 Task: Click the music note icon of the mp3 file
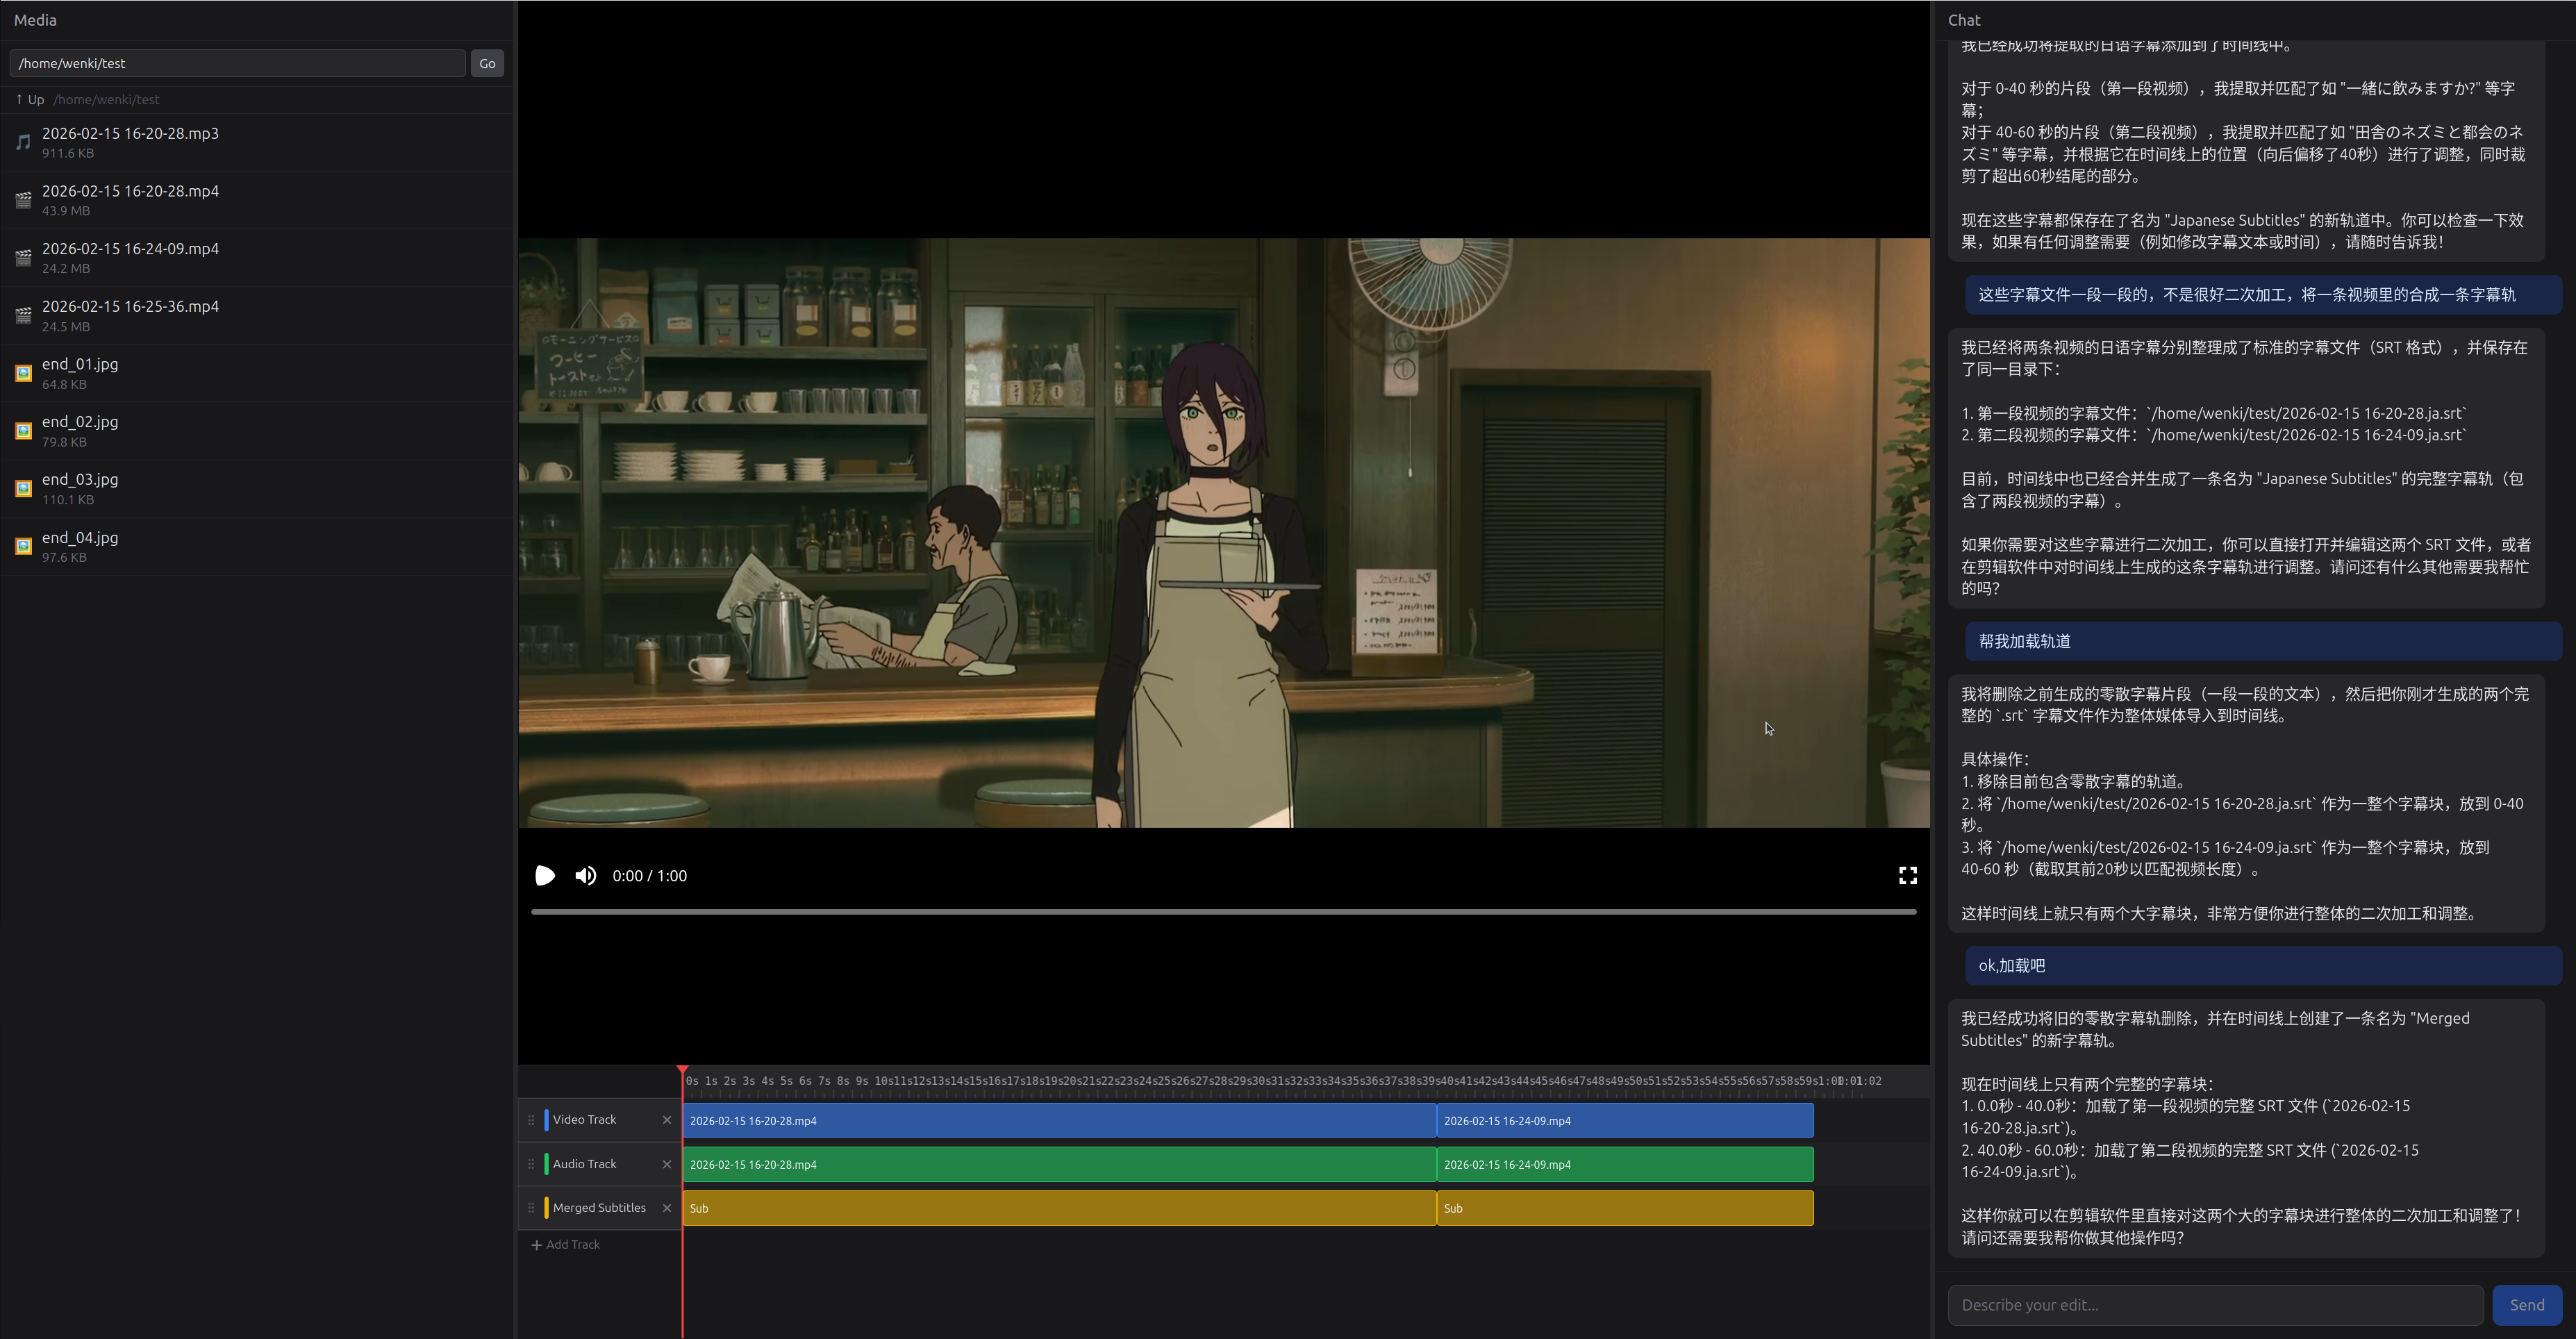(x=22, y=141)
